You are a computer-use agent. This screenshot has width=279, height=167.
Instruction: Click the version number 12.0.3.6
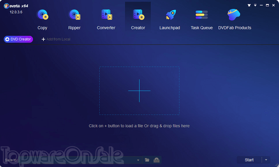point(16,12)
